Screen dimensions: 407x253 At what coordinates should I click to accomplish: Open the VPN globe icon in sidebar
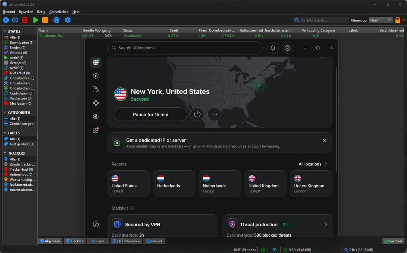click(x=96, y=62)
